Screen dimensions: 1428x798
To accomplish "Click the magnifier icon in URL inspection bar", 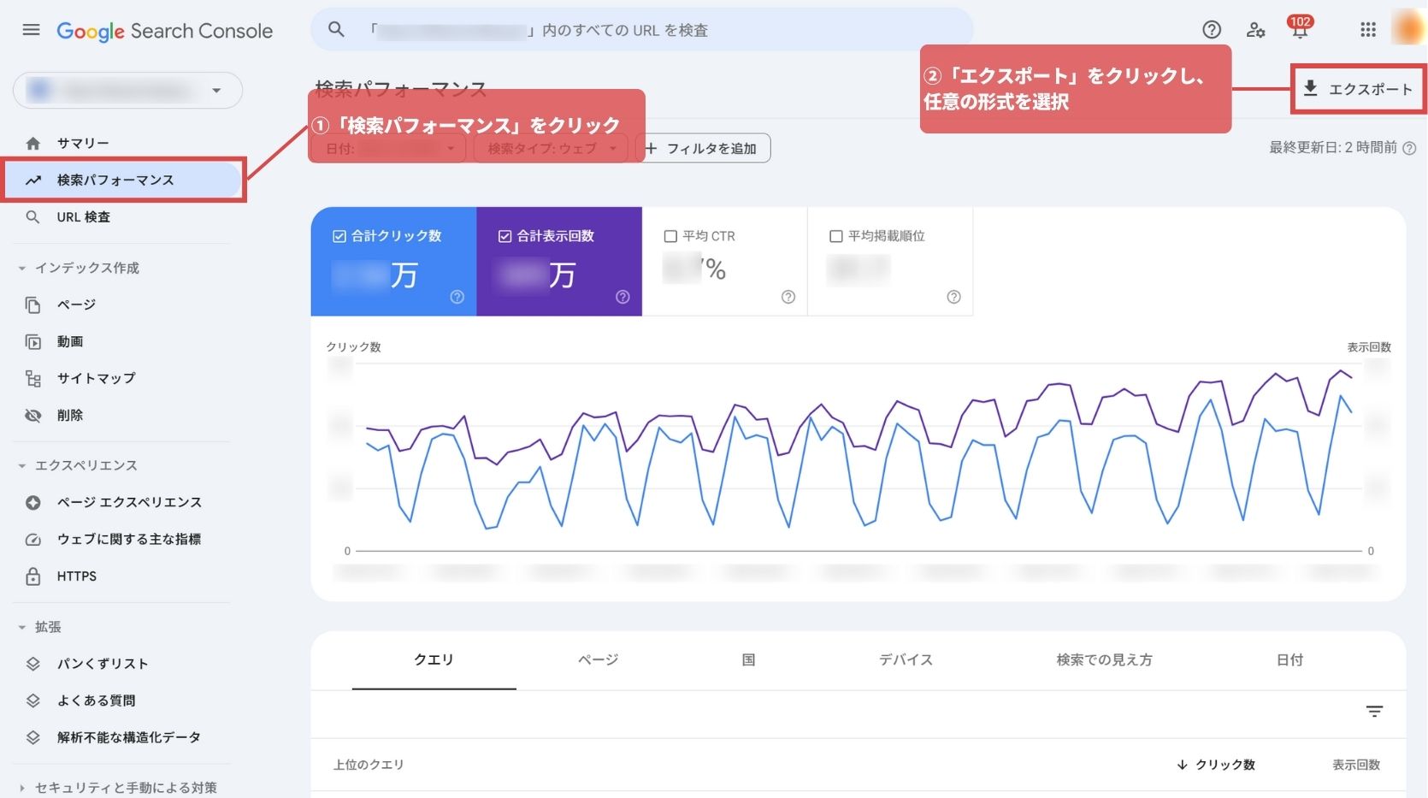I will point(337,30).
